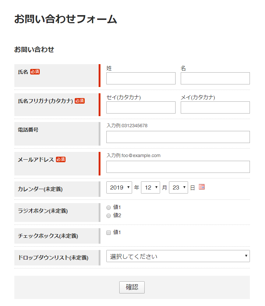This screenshot has width=265, height=306.
Task: Click the 必須 badge next to 氏名
Action: click(x=35, y=72)
